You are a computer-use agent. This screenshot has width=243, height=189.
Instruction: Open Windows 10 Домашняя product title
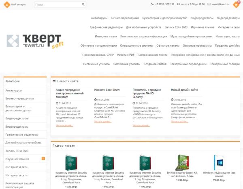pos(219,174)
